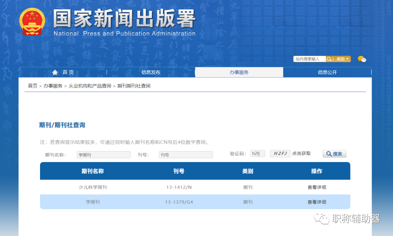Image resolution: width=393 pixels, height=236 pixels.
Task: Select the 办事服务 navigation tab
Action: [239, 72]
